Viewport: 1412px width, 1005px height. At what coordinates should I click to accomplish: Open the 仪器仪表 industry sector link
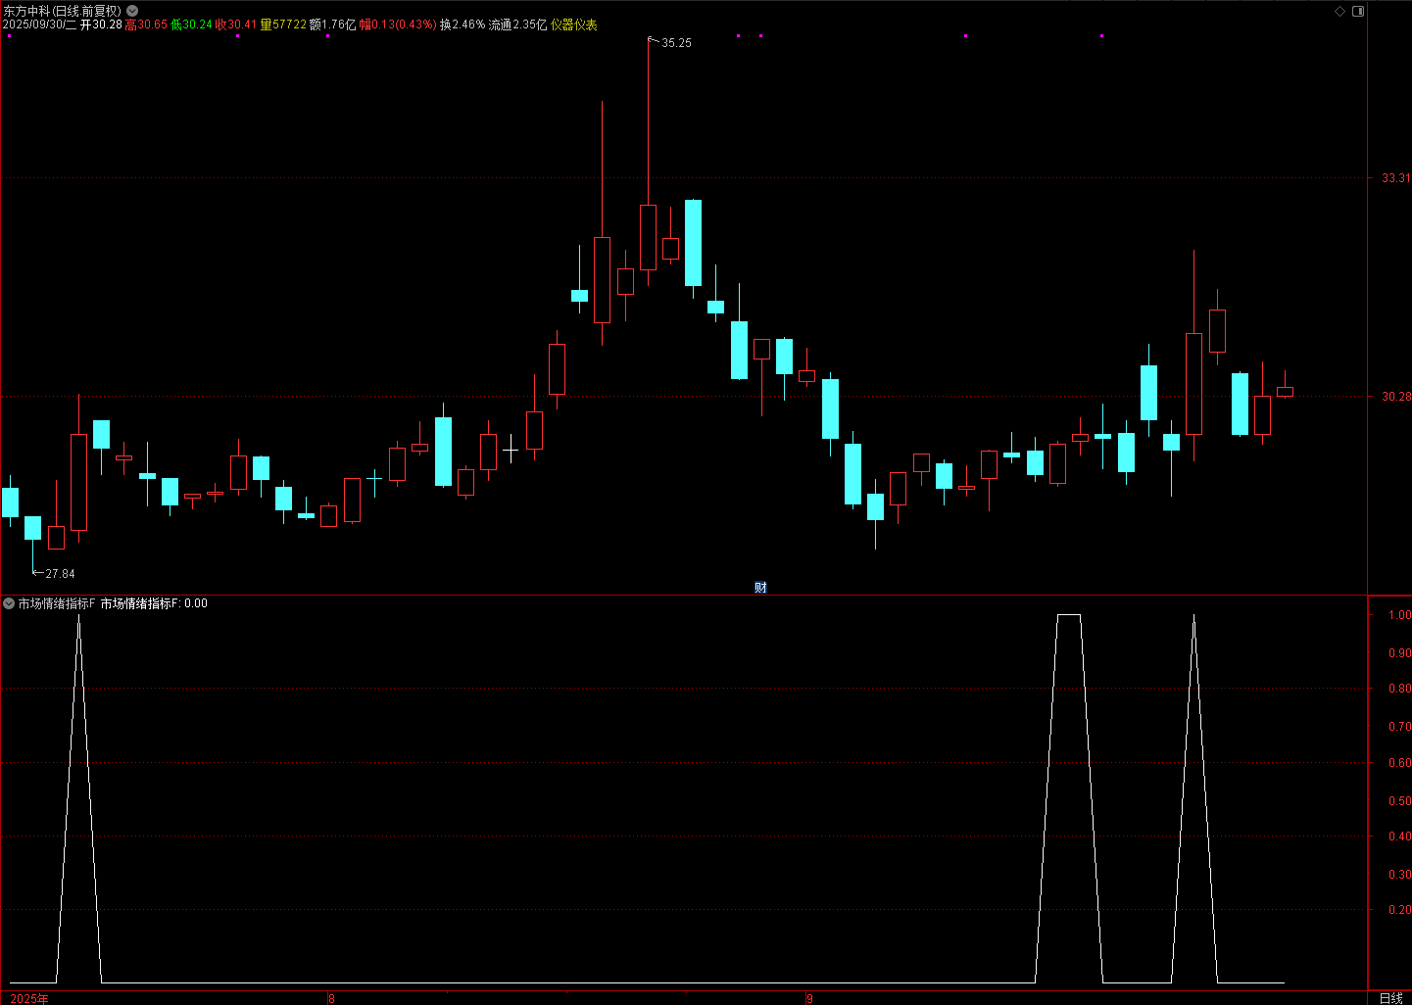(x=574, y=24)
